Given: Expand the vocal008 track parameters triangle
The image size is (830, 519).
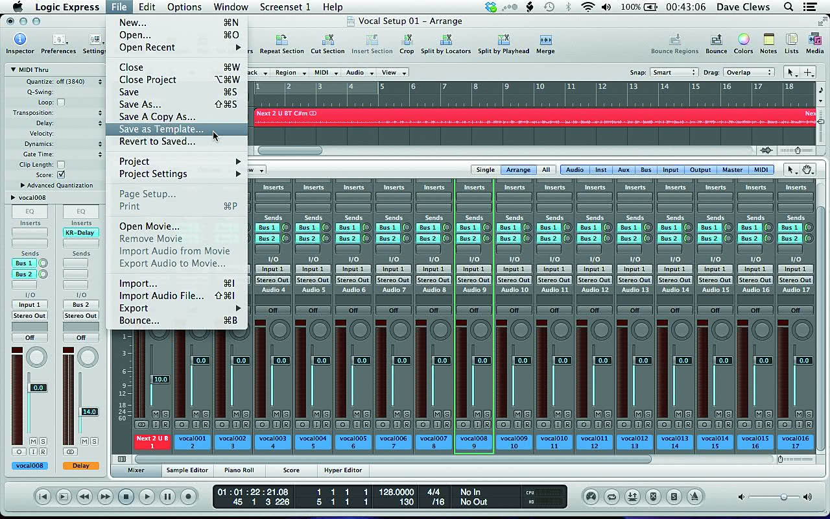Looking at the screenshot, I should [x=13, y=197].
